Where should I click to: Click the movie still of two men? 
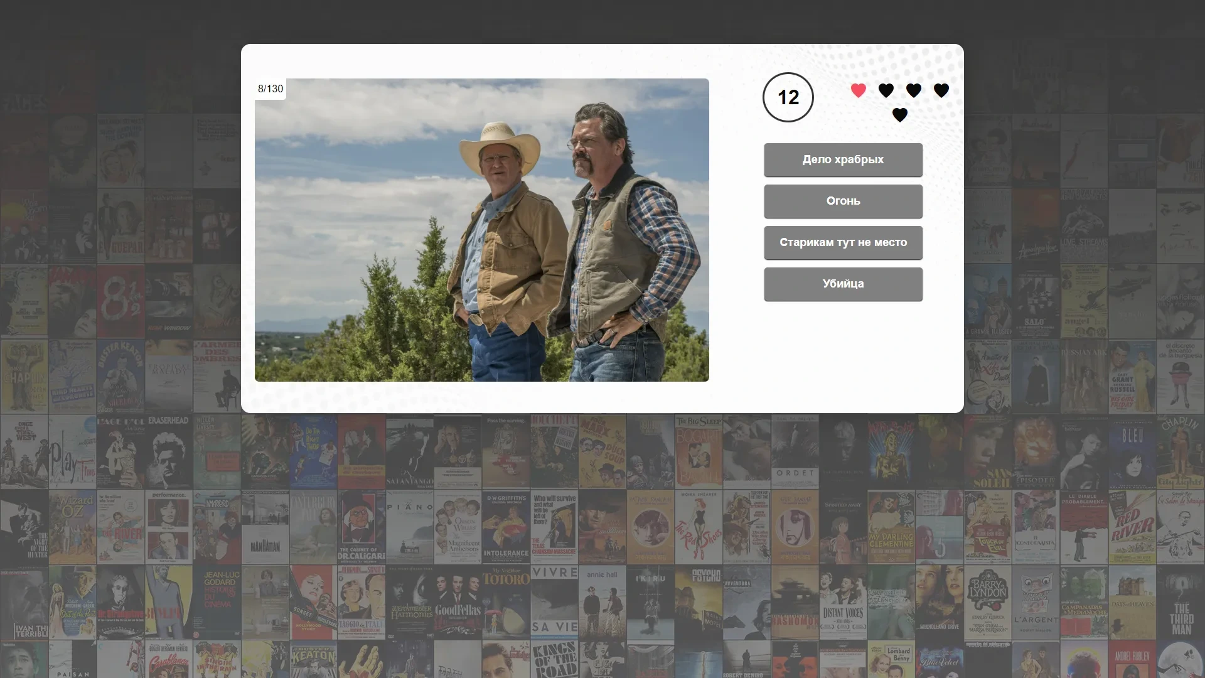482,230
